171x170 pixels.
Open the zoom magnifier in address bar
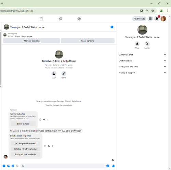pyautogui.click(x=147, y=11)
